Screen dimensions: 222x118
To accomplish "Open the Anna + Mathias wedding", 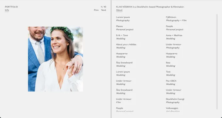I will [x=174, y=37].
